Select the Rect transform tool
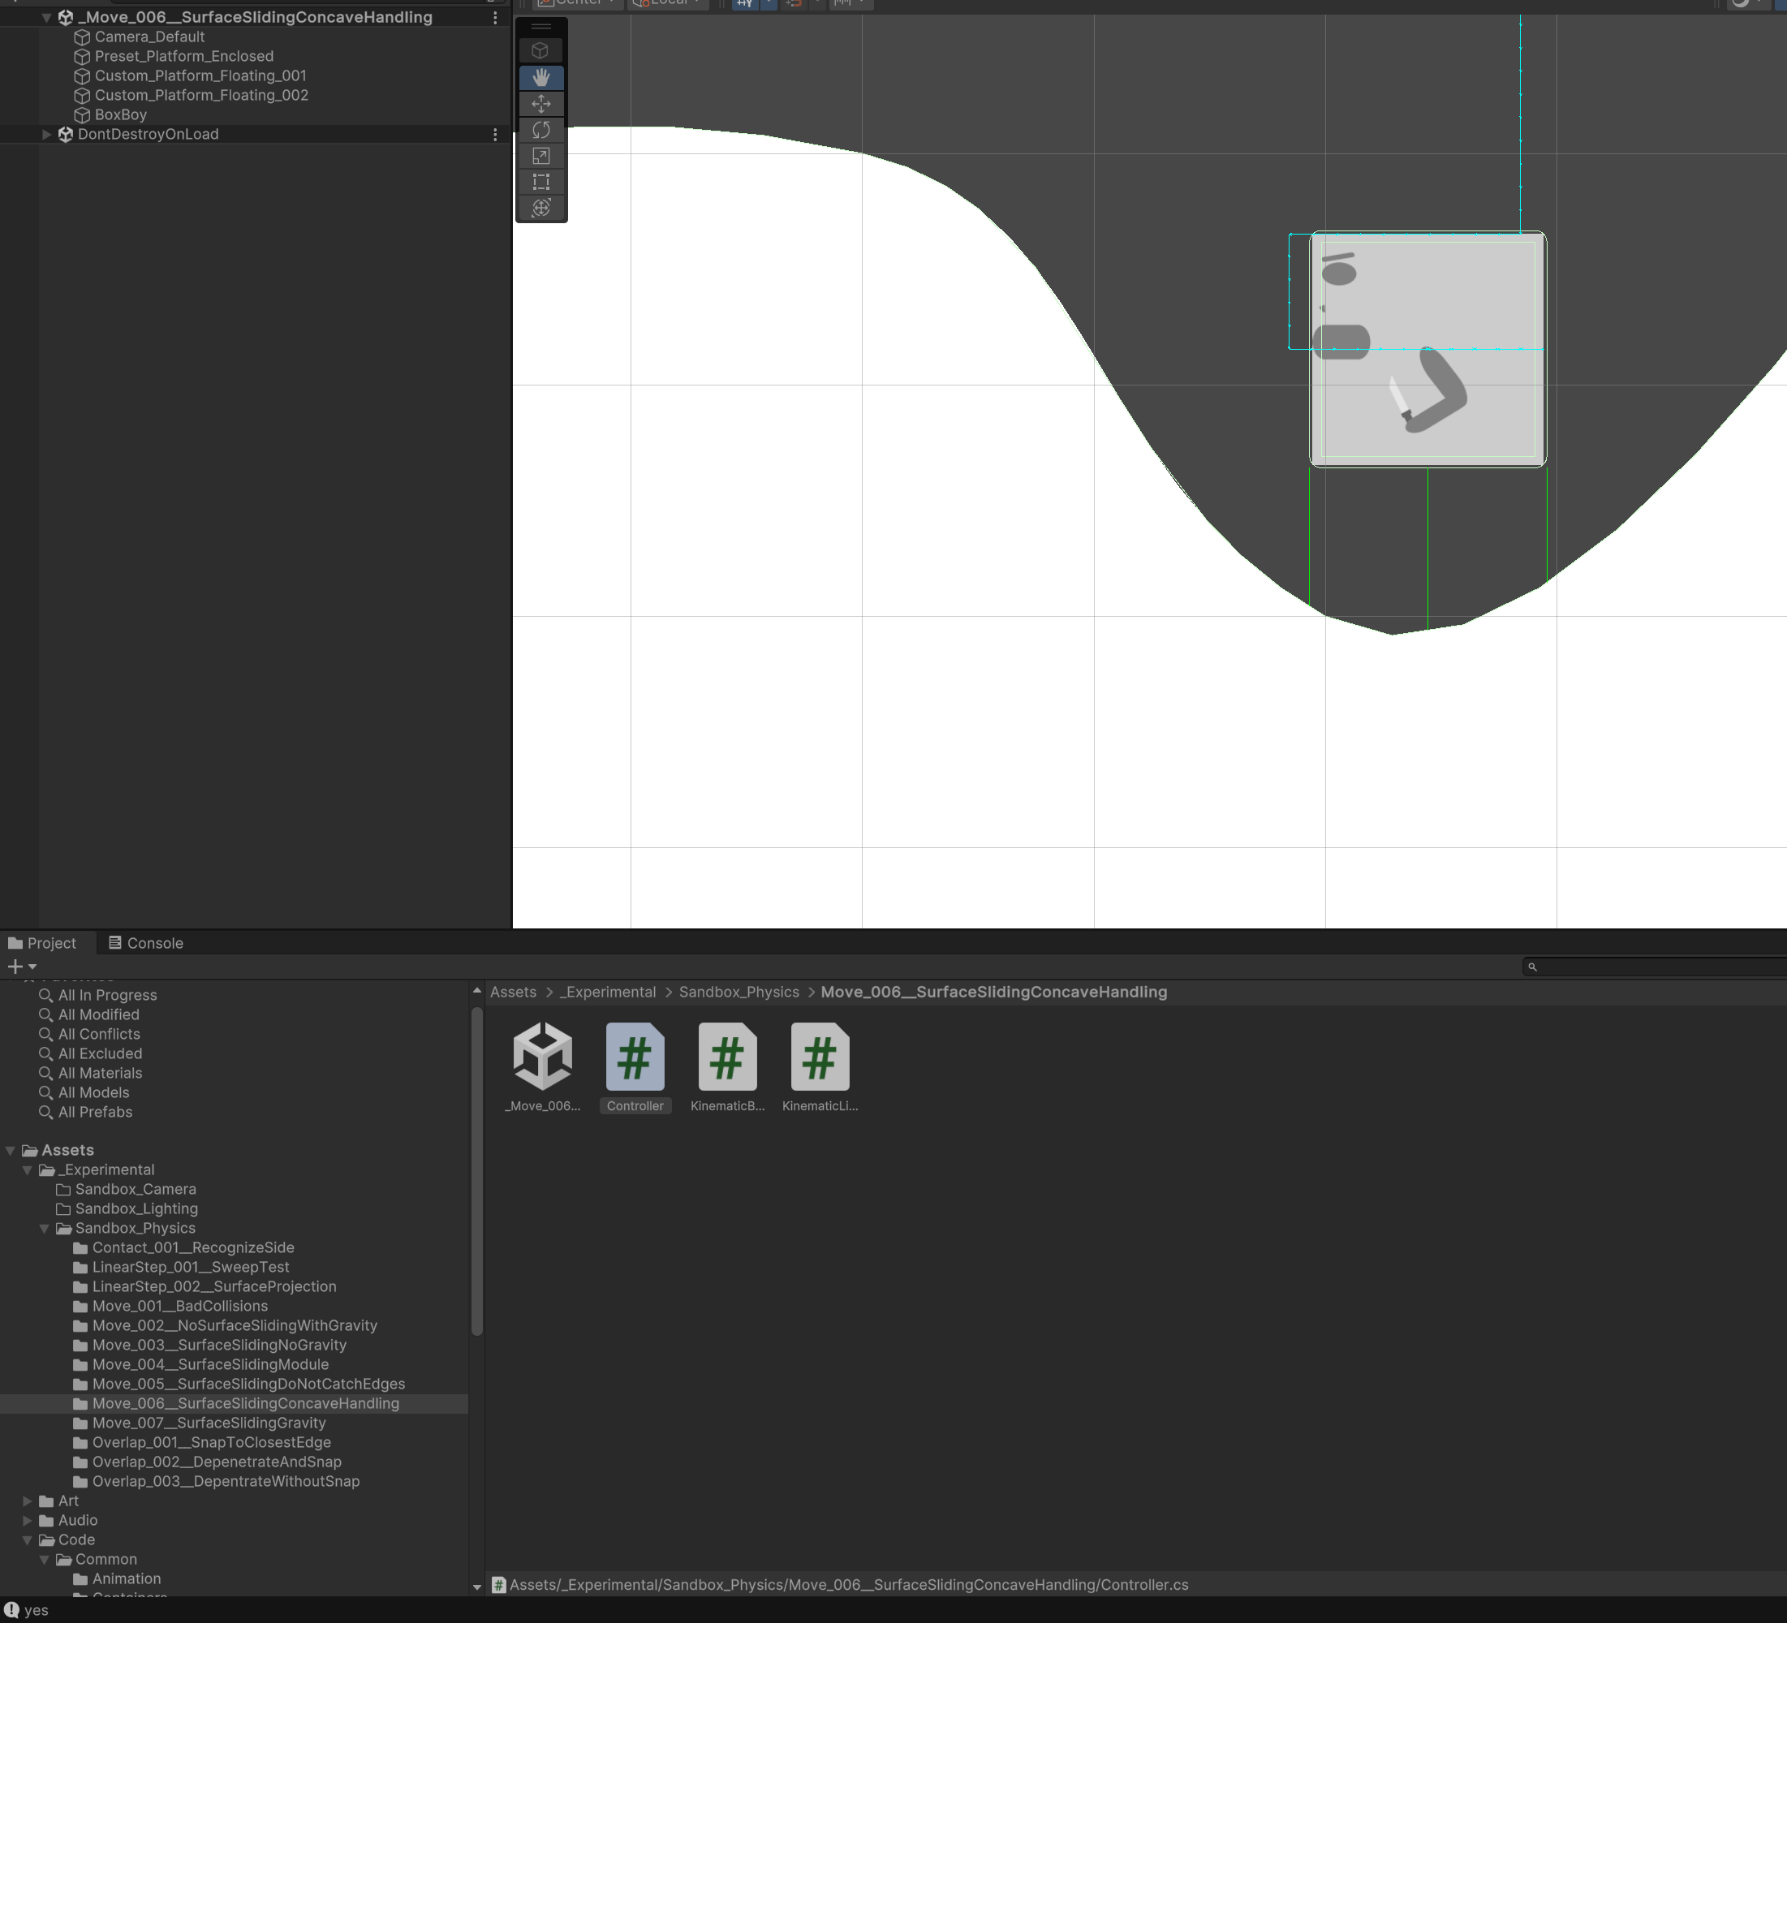Viewport: 1787px width, 1925px height. [x=540, y=182]
